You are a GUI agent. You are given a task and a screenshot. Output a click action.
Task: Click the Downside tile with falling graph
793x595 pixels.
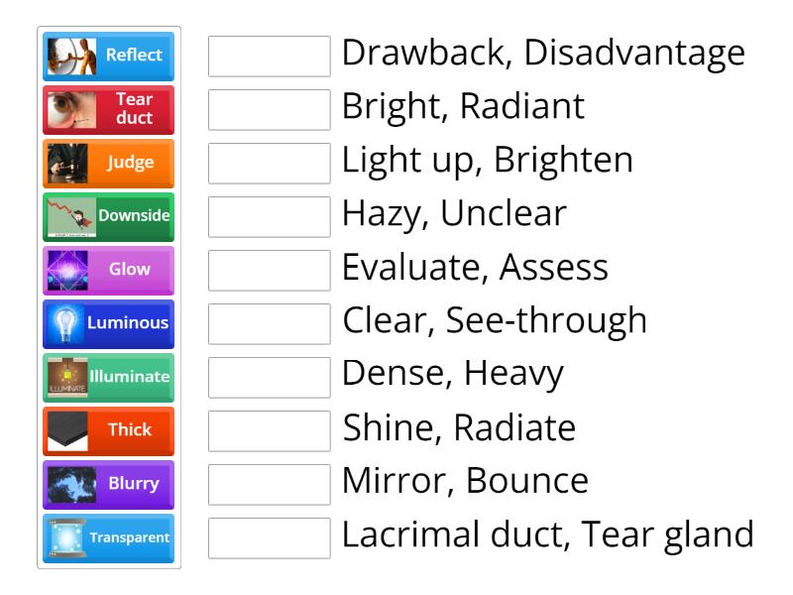[108, 217]
